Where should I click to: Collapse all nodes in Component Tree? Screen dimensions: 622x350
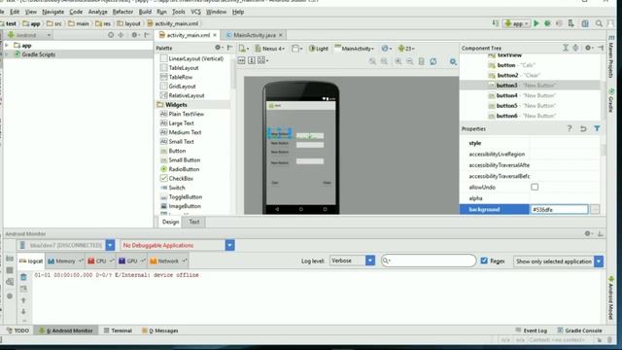click(x=575, y=48)
